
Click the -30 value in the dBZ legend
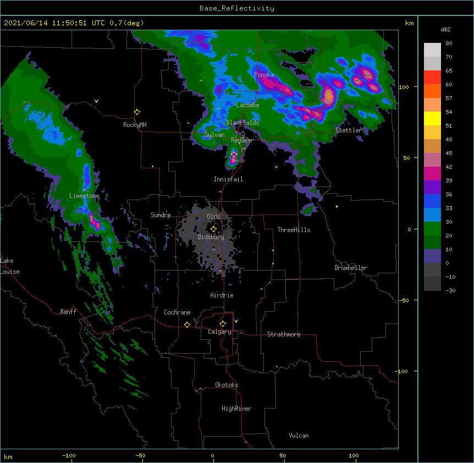[450, 291]
